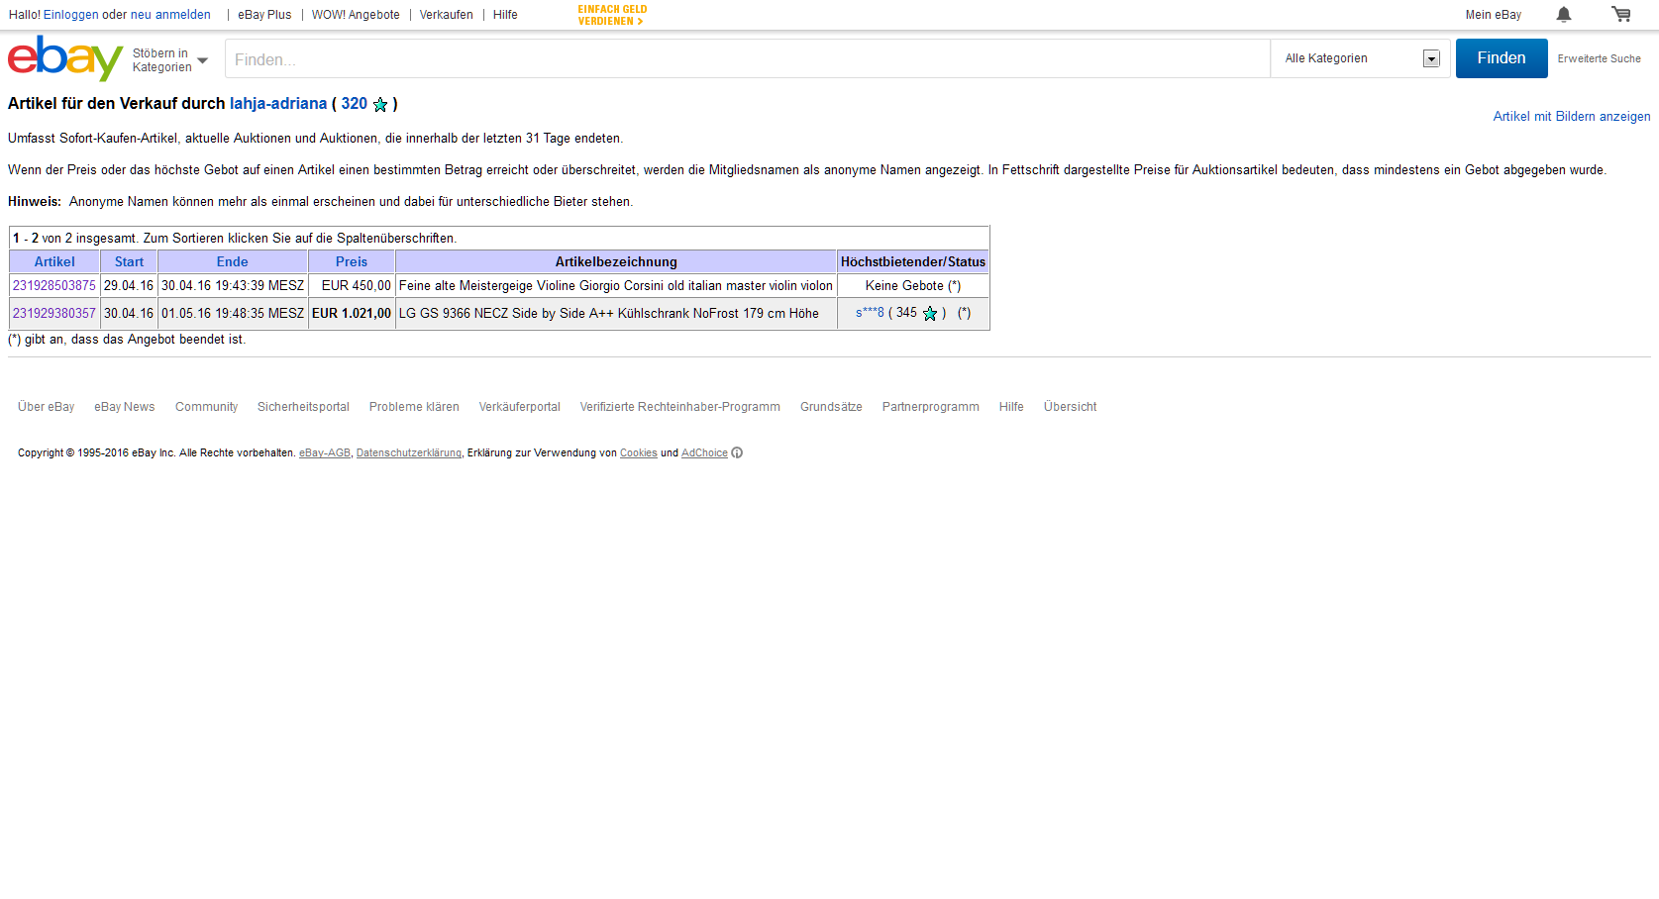Open the notifications bell icon
Viewport: 1659px width, 899px height.
tap(1564, 14)
